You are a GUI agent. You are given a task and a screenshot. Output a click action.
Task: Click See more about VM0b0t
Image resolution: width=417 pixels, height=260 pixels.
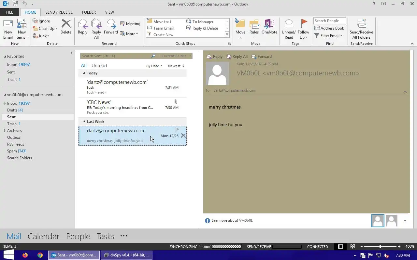pyautogui.click(x=232, y=220)
